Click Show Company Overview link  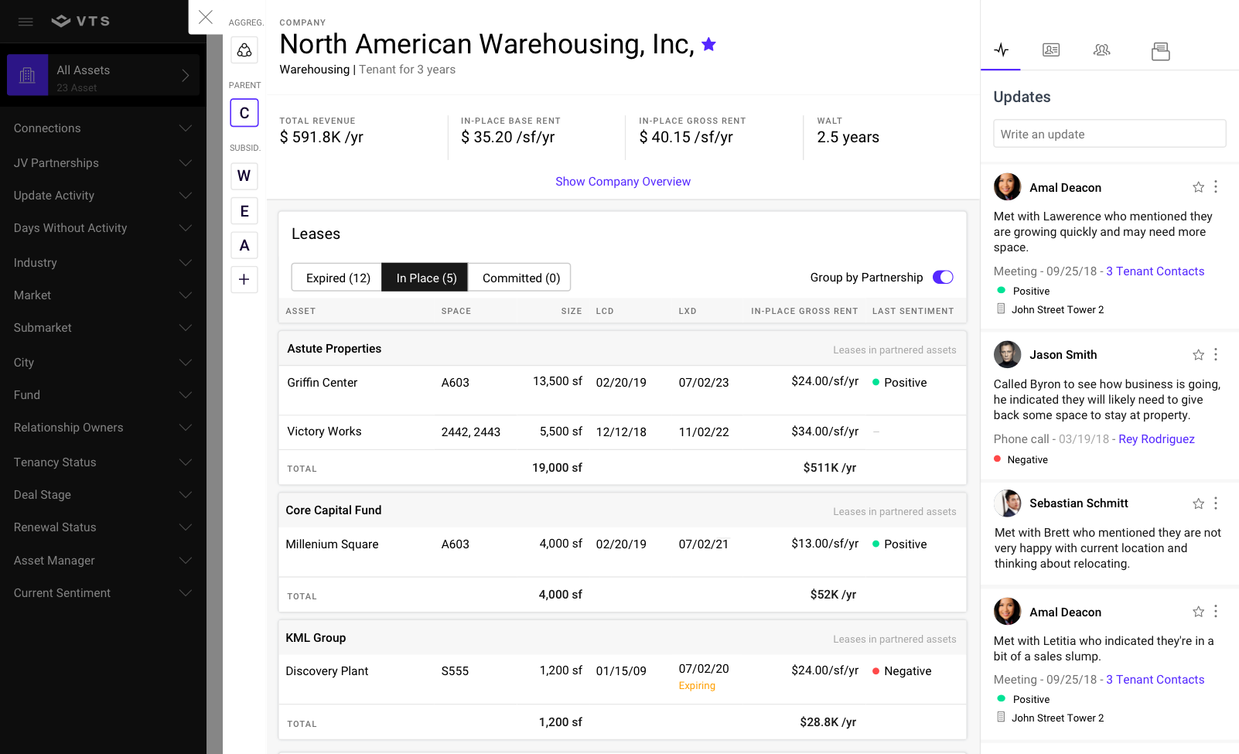coord(623,182)
